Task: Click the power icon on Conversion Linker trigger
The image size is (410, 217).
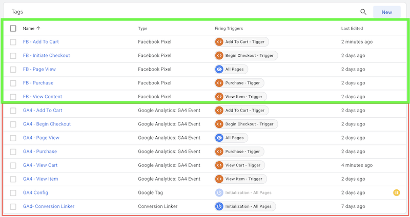Action: click(219, 206)
